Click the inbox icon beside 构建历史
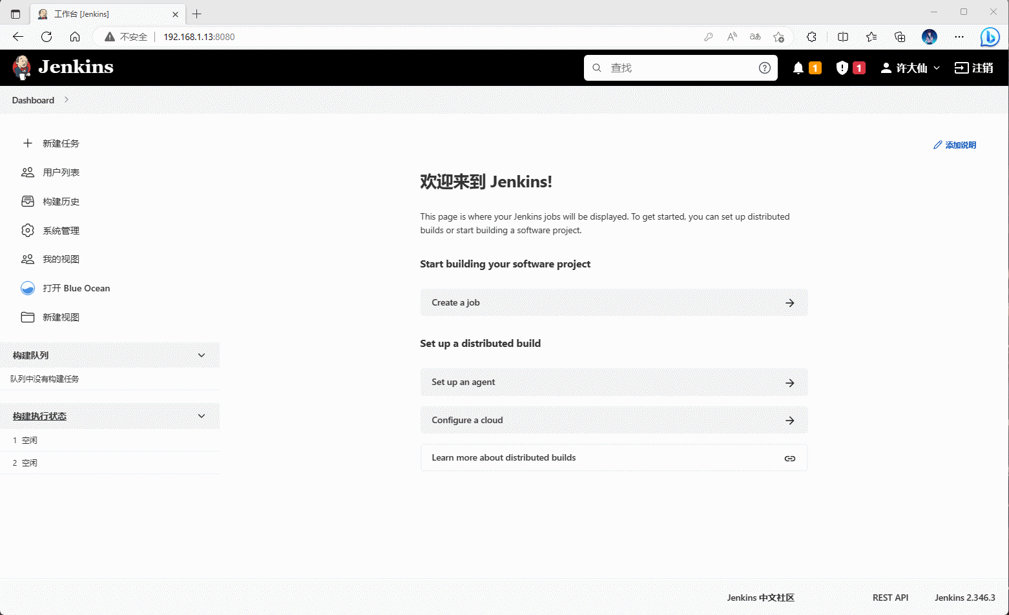 pos(28,202)
